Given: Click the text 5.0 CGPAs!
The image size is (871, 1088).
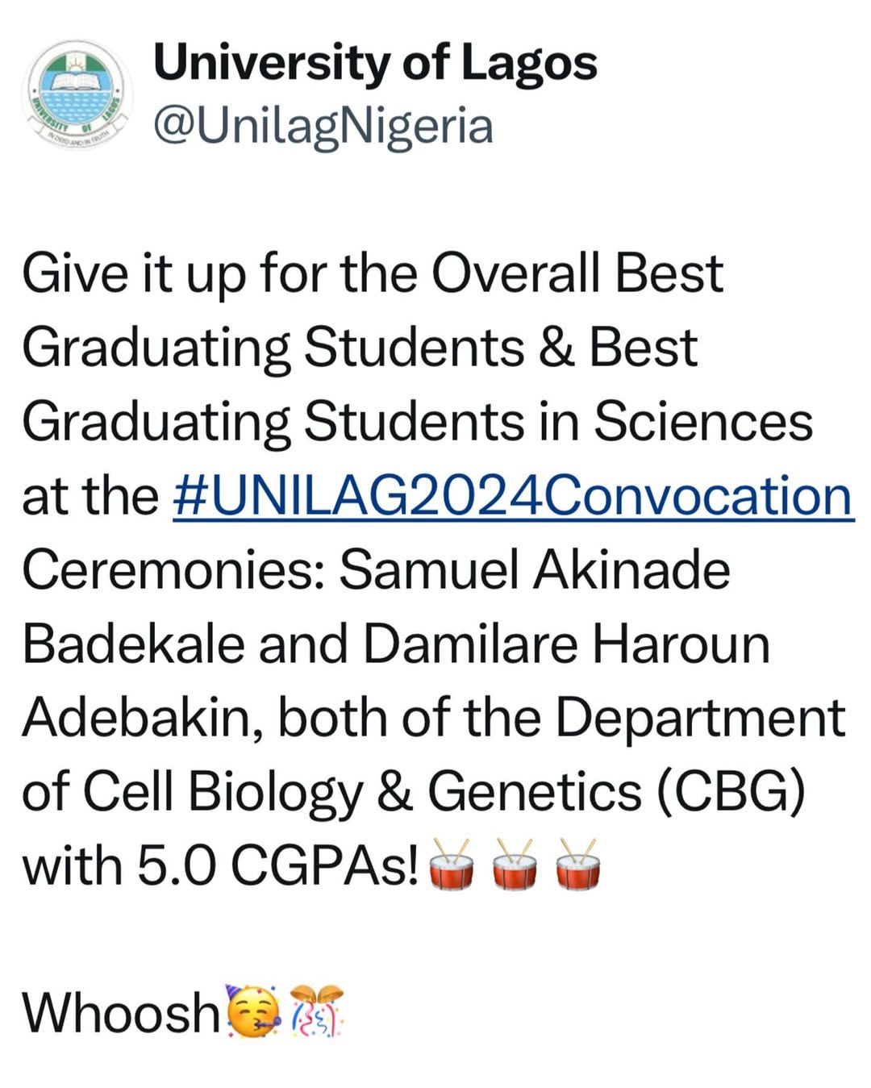Looking at the screenshot, I should 277,866.
